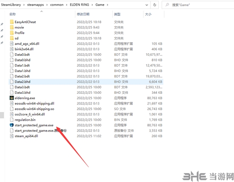Viewport: 234px width, 182px height.
Task: Sort by the 名称 column header
Action: pos(12,14)
